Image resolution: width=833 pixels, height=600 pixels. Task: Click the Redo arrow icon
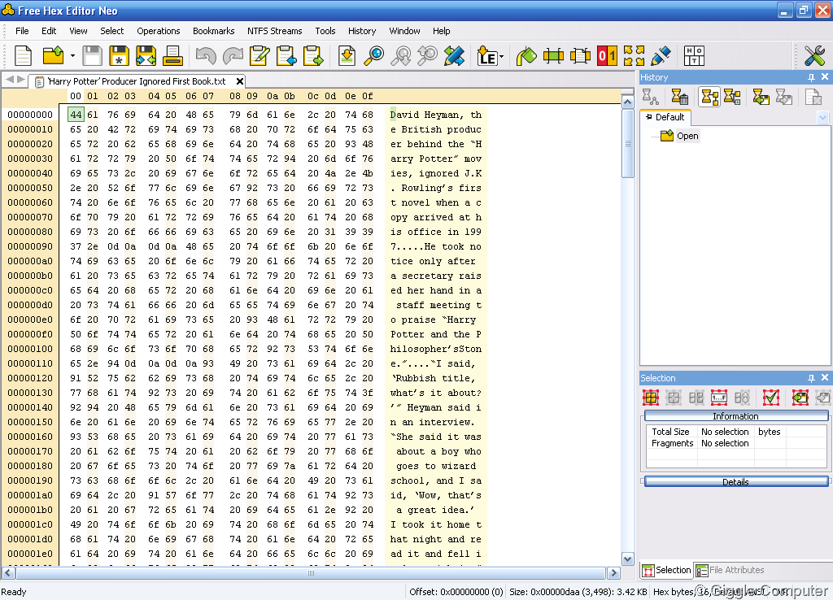click(x=233, y=55)
